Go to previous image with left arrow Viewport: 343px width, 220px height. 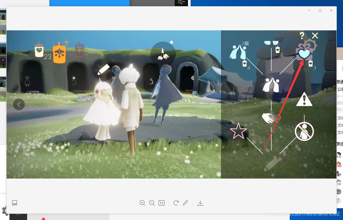[19, 104]
